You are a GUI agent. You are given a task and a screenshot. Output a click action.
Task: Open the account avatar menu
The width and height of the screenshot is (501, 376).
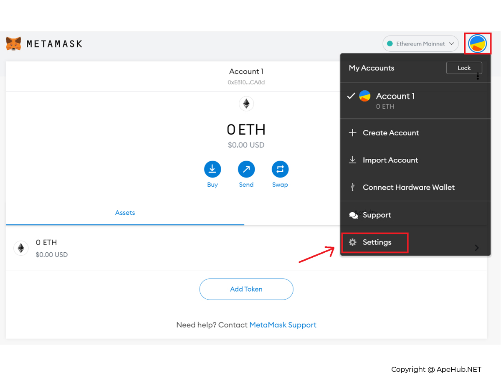(x=478, y=43)
